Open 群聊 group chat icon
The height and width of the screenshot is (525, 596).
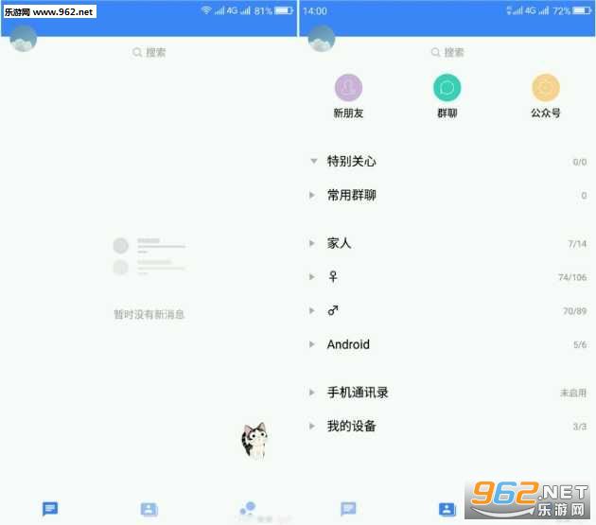447,88
